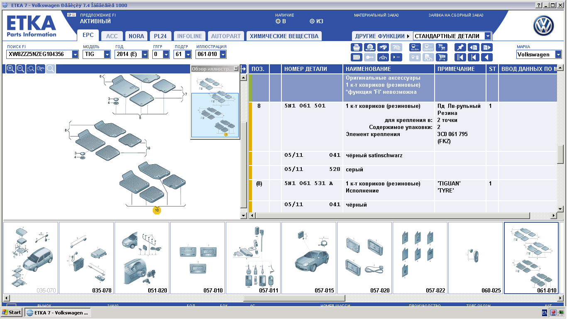Select the zoom-to-region magnifier tool
The image size is (567, 319).
[x=31, y=69]
